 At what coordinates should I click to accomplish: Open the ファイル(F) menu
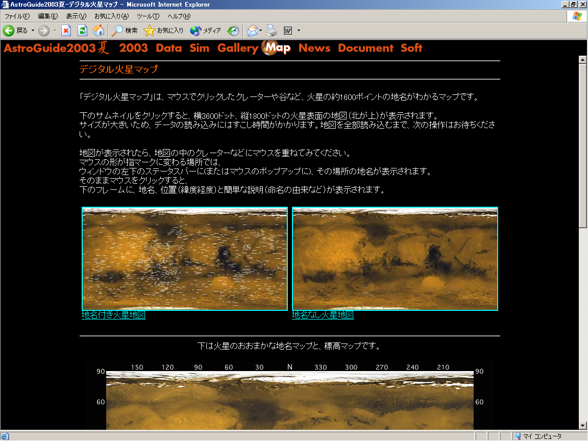(17, 16)
